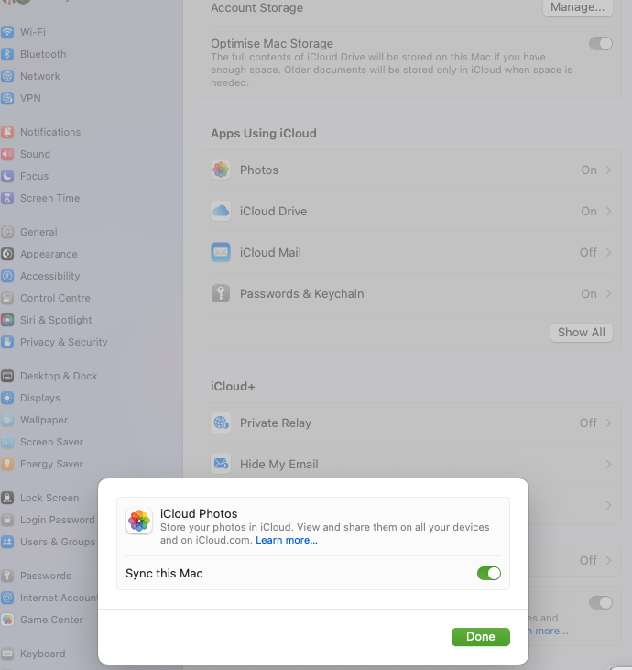
Task: Select Screen Time hourglass icon
Action: pyautogui.click(x=7, y=198)
